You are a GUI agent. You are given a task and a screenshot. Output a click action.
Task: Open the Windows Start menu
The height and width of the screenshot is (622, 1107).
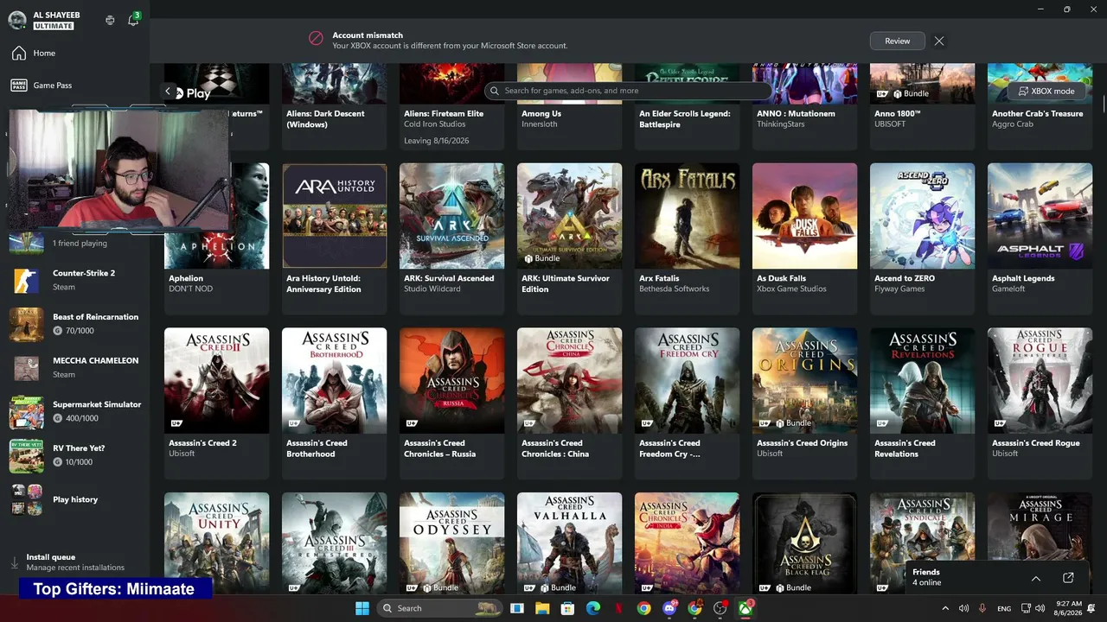(362, 608)
